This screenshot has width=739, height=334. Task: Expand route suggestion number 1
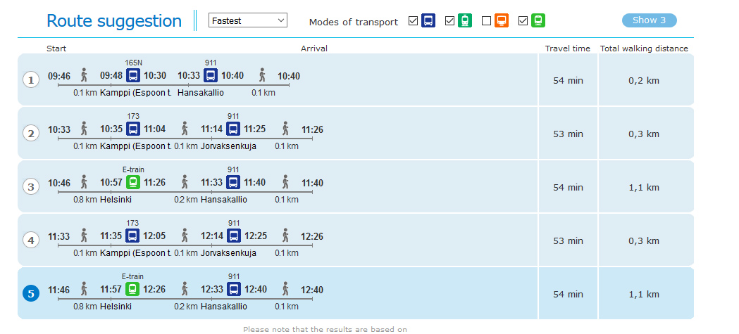pos(31,80)
